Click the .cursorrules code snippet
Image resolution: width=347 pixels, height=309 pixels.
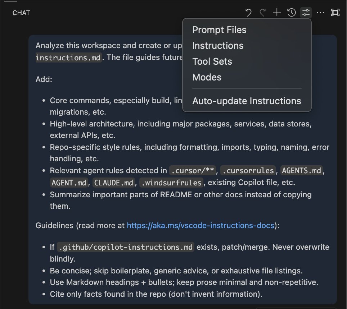[x=248, y=171]
